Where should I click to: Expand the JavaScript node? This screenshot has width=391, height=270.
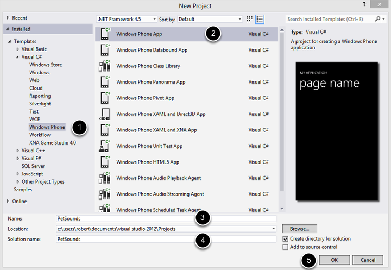pos(17,174)
